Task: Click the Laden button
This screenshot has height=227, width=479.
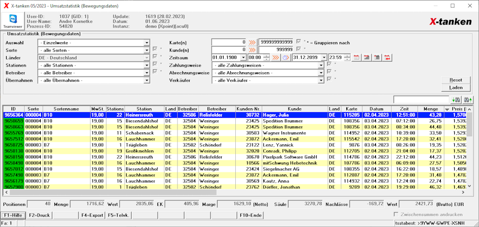Action: [x=456, y=88]
